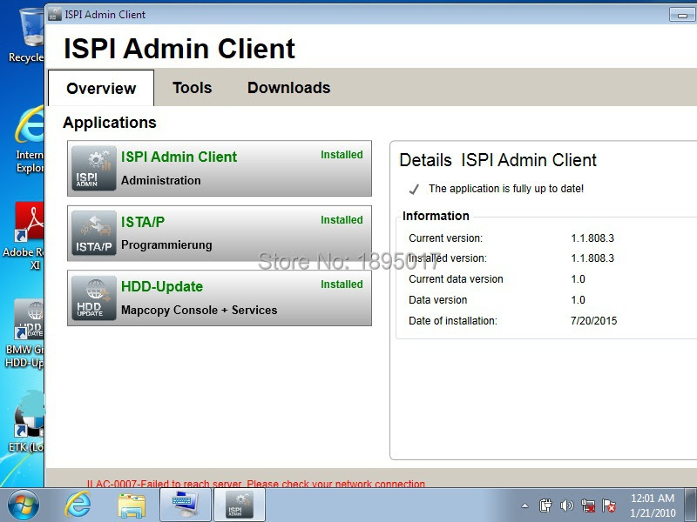The width and height of the screenshot is (697, 522).
Task: Click the installation date 7/20/2015
Action: click(594, 320)
